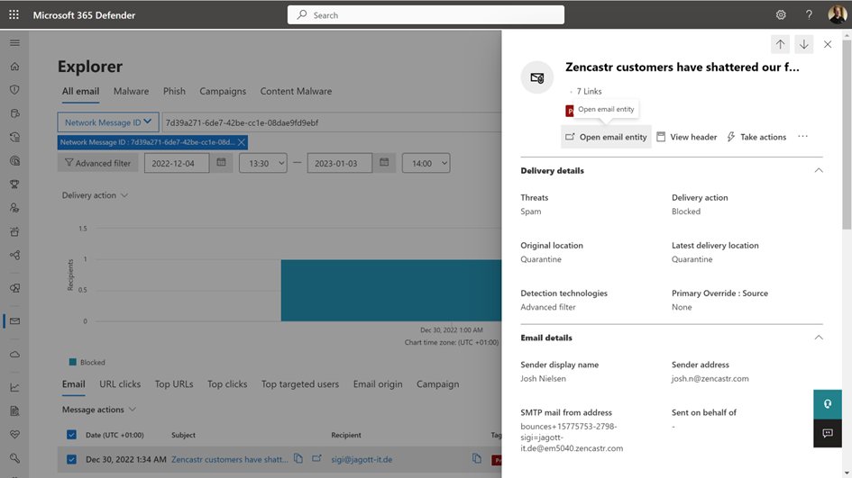Open more actions ellipsis in flyout

pos(802,137)
